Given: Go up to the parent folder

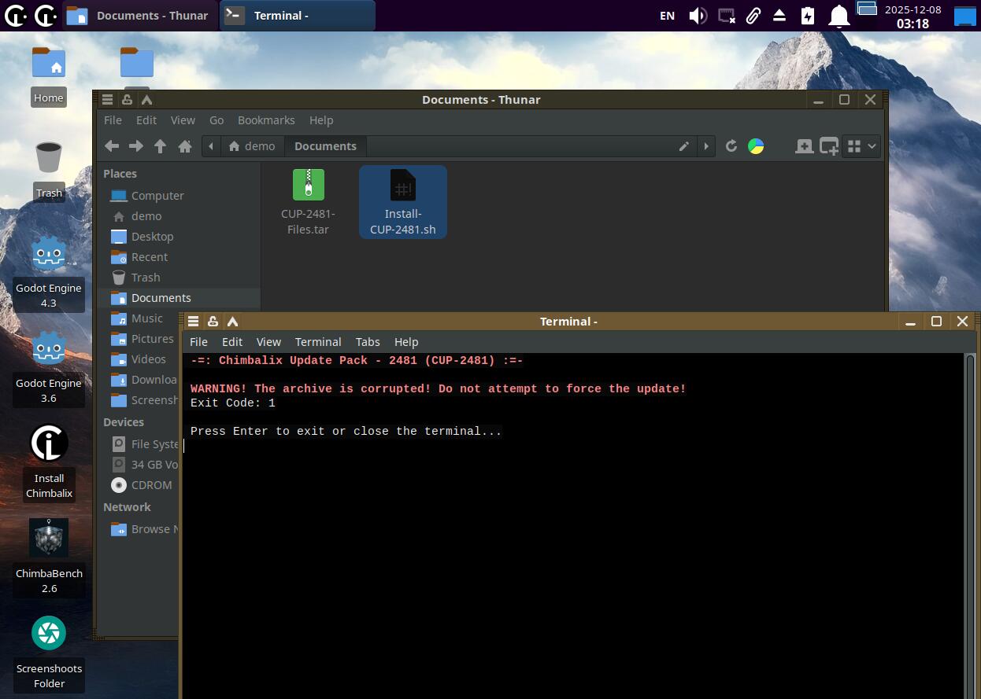Looking at the screenshot, I should (161, 146).
